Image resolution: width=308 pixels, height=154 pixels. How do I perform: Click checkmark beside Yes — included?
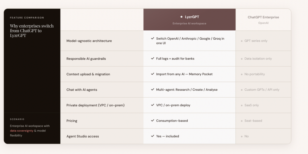(152, 136)
